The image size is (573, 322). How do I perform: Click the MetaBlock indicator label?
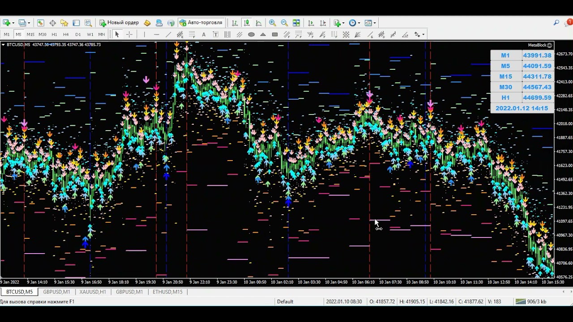[540, 45]
